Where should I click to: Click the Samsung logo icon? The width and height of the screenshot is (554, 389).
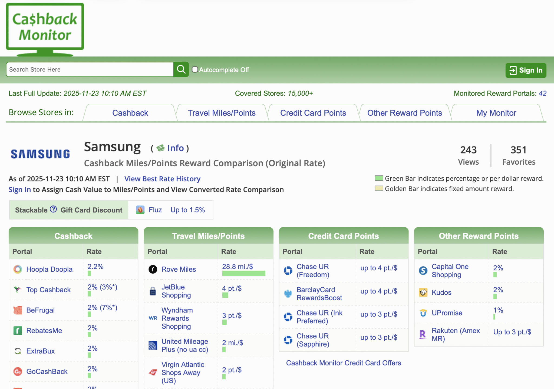40,153
